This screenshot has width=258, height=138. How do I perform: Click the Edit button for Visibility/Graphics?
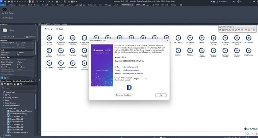[x=24, y=43]
